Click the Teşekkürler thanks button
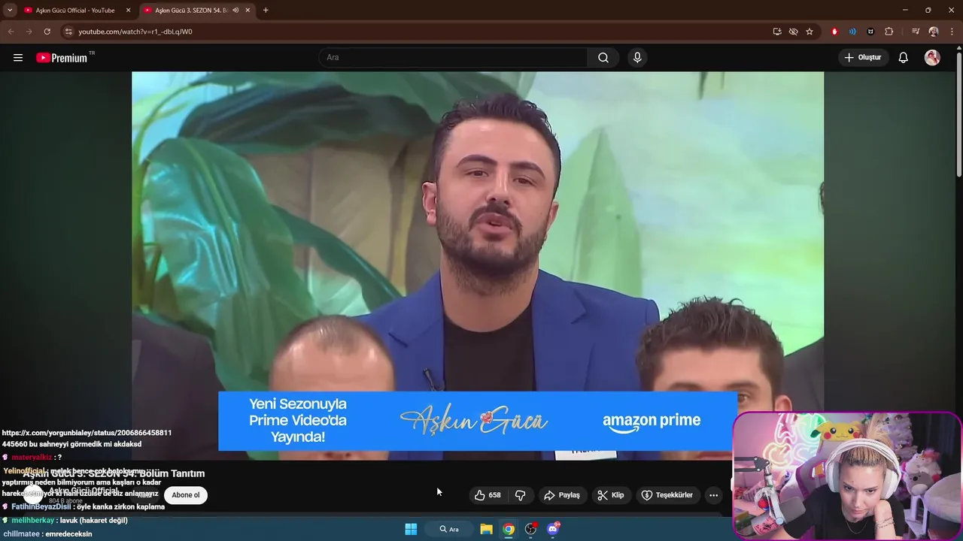963x541 pixels. tap(667, 495)
